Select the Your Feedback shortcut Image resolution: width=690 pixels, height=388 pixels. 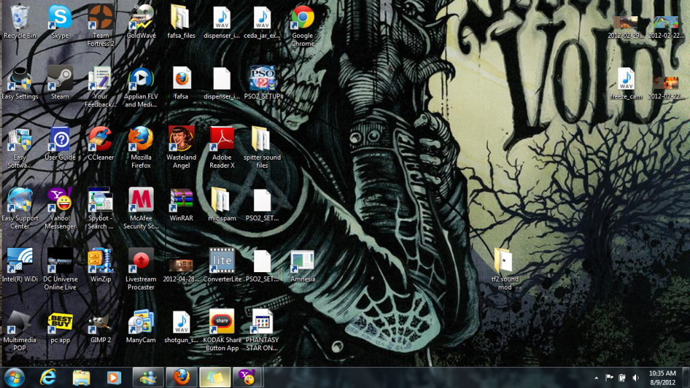101,87
